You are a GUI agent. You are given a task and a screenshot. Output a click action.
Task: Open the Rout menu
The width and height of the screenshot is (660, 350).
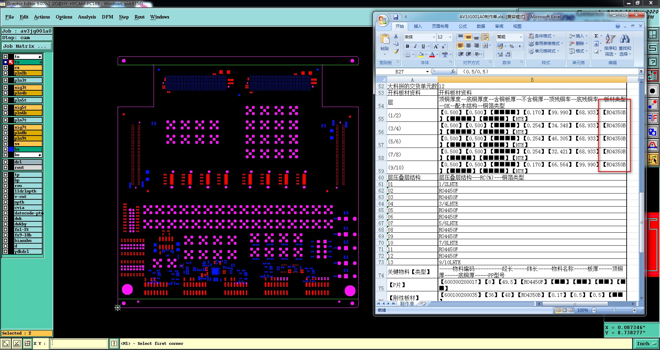[140, 17]
